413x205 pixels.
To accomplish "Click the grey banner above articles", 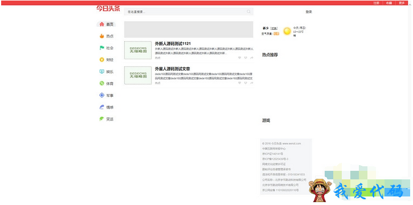I will point(189,30).
